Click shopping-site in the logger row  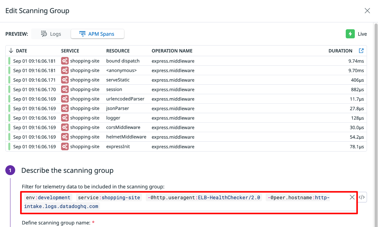(x=85, y=118)
